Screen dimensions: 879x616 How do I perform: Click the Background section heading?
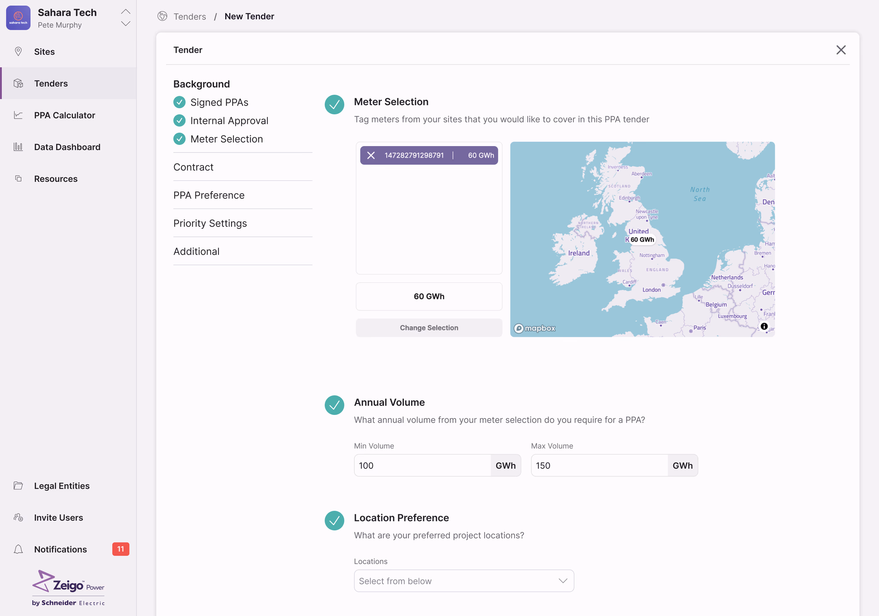[201, 84]
